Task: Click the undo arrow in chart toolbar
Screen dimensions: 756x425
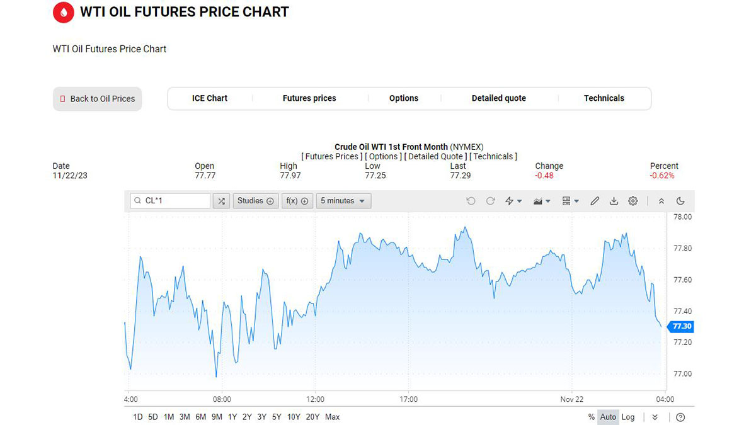Action: click(x=471, y=201)
